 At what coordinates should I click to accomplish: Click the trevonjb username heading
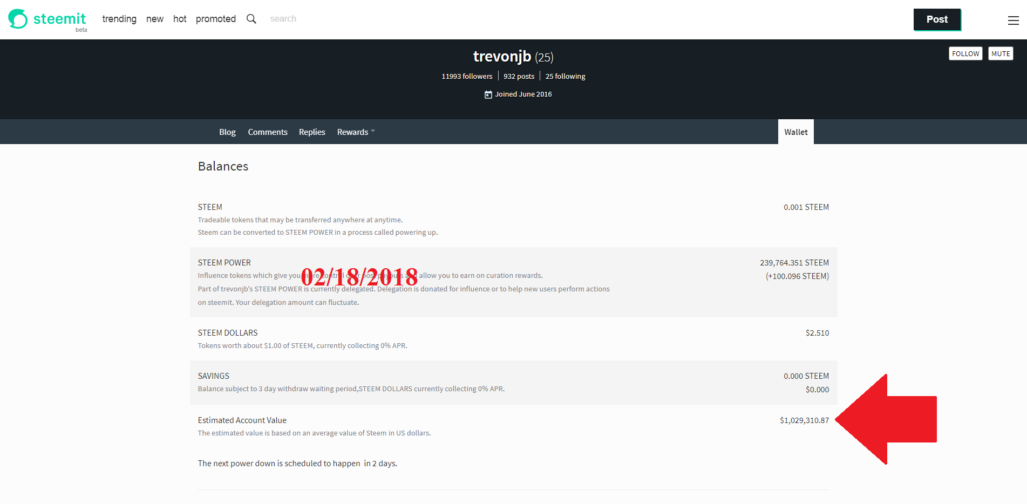pyautogui.click(x=502, y=56)
